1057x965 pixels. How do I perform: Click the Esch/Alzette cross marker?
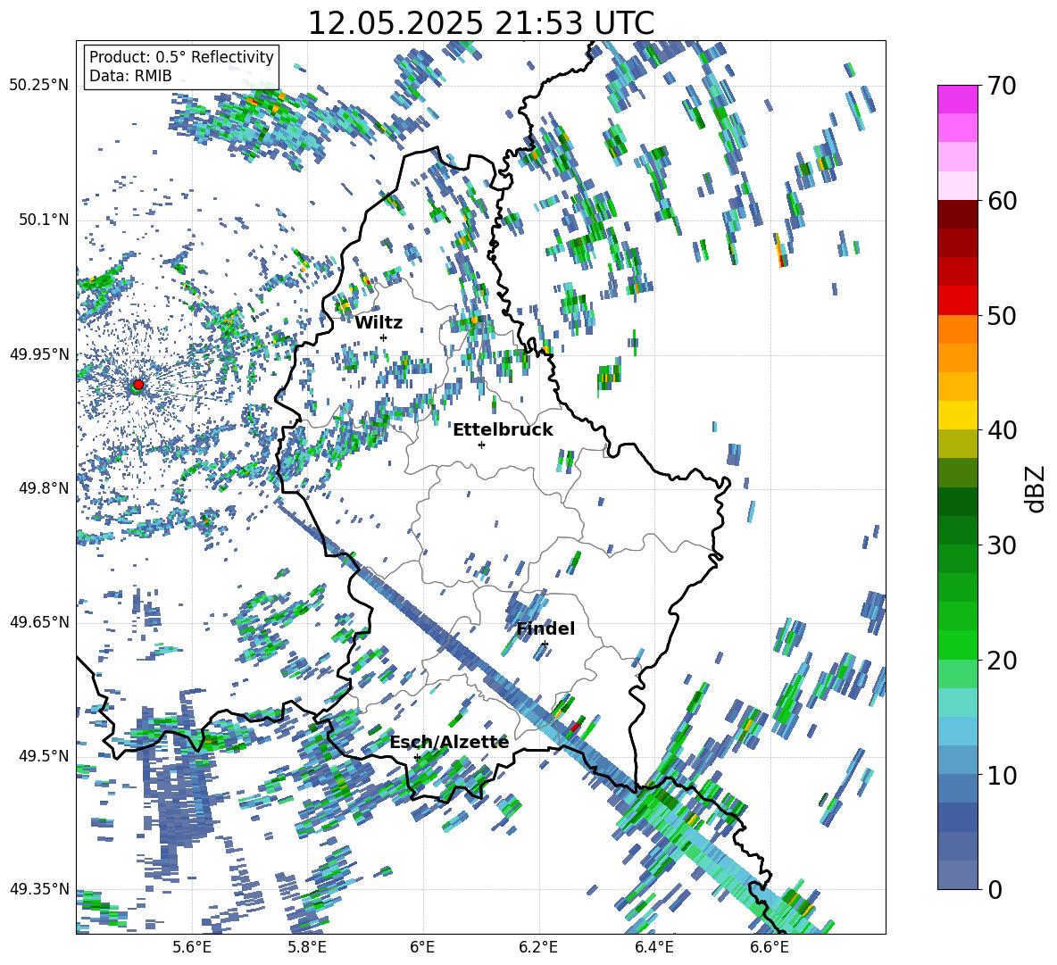417,757
